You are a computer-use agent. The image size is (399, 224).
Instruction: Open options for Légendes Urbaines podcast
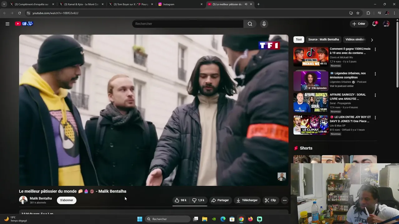click(x=375, y=74)
